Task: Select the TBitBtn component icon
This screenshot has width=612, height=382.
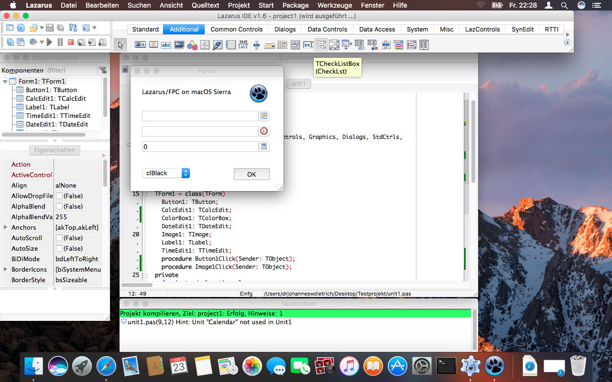Action: pyautogui.click(x=140, y=45)
